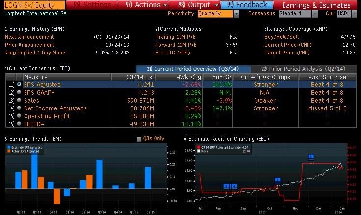The height and width of the screenshot is (215, 361).
Task: Click the Sales estimate 590.571M
Action: [140, 101]
